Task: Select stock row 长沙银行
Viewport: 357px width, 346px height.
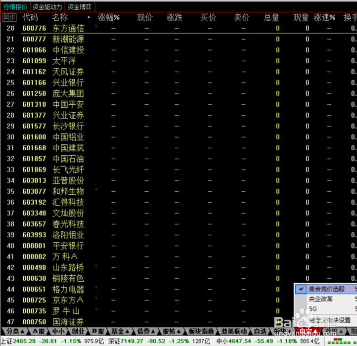Action: click(178, 126)
